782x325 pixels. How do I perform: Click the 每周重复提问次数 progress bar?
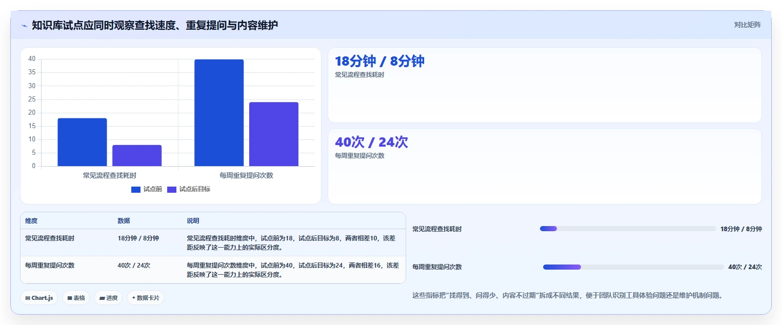pos(633,267)
